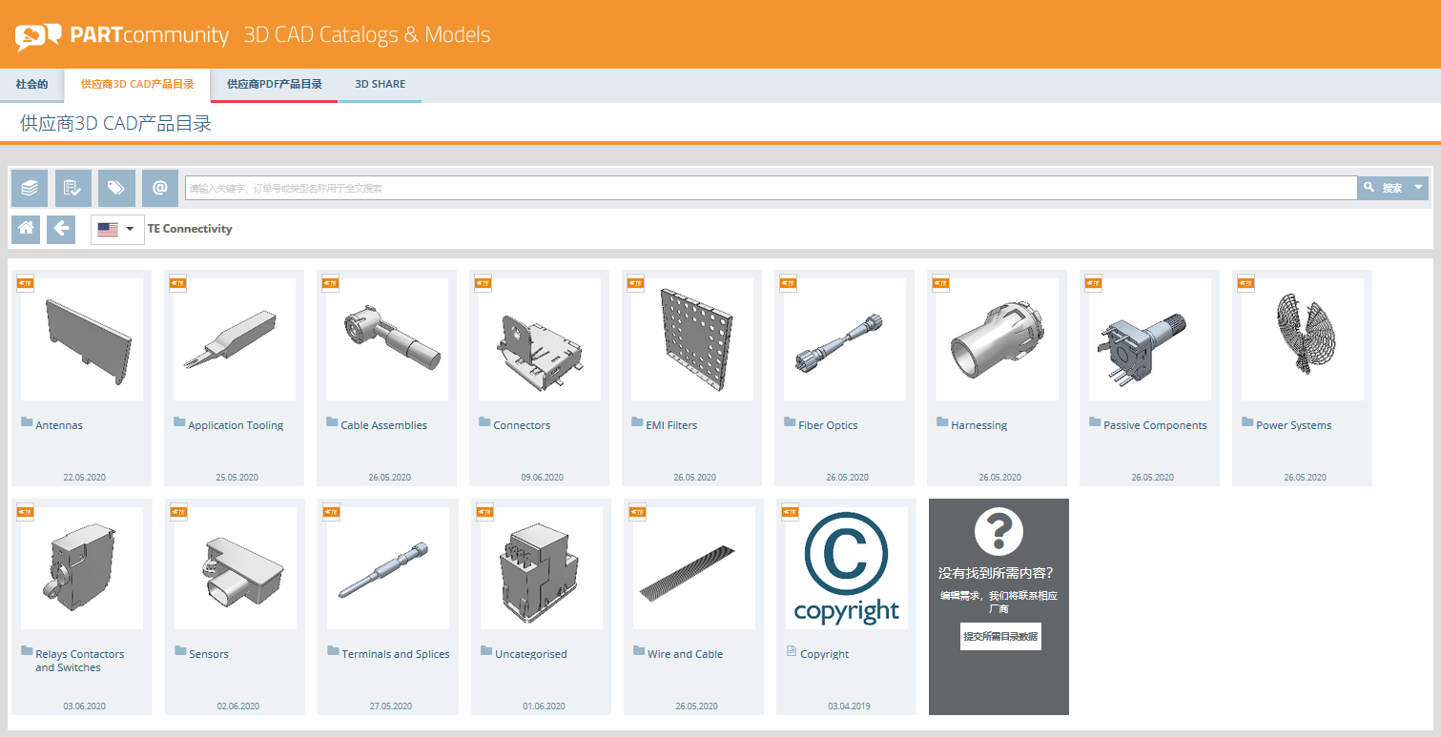Open the US flag language dropdown
1441x737 pixels.
click(117, 230)
